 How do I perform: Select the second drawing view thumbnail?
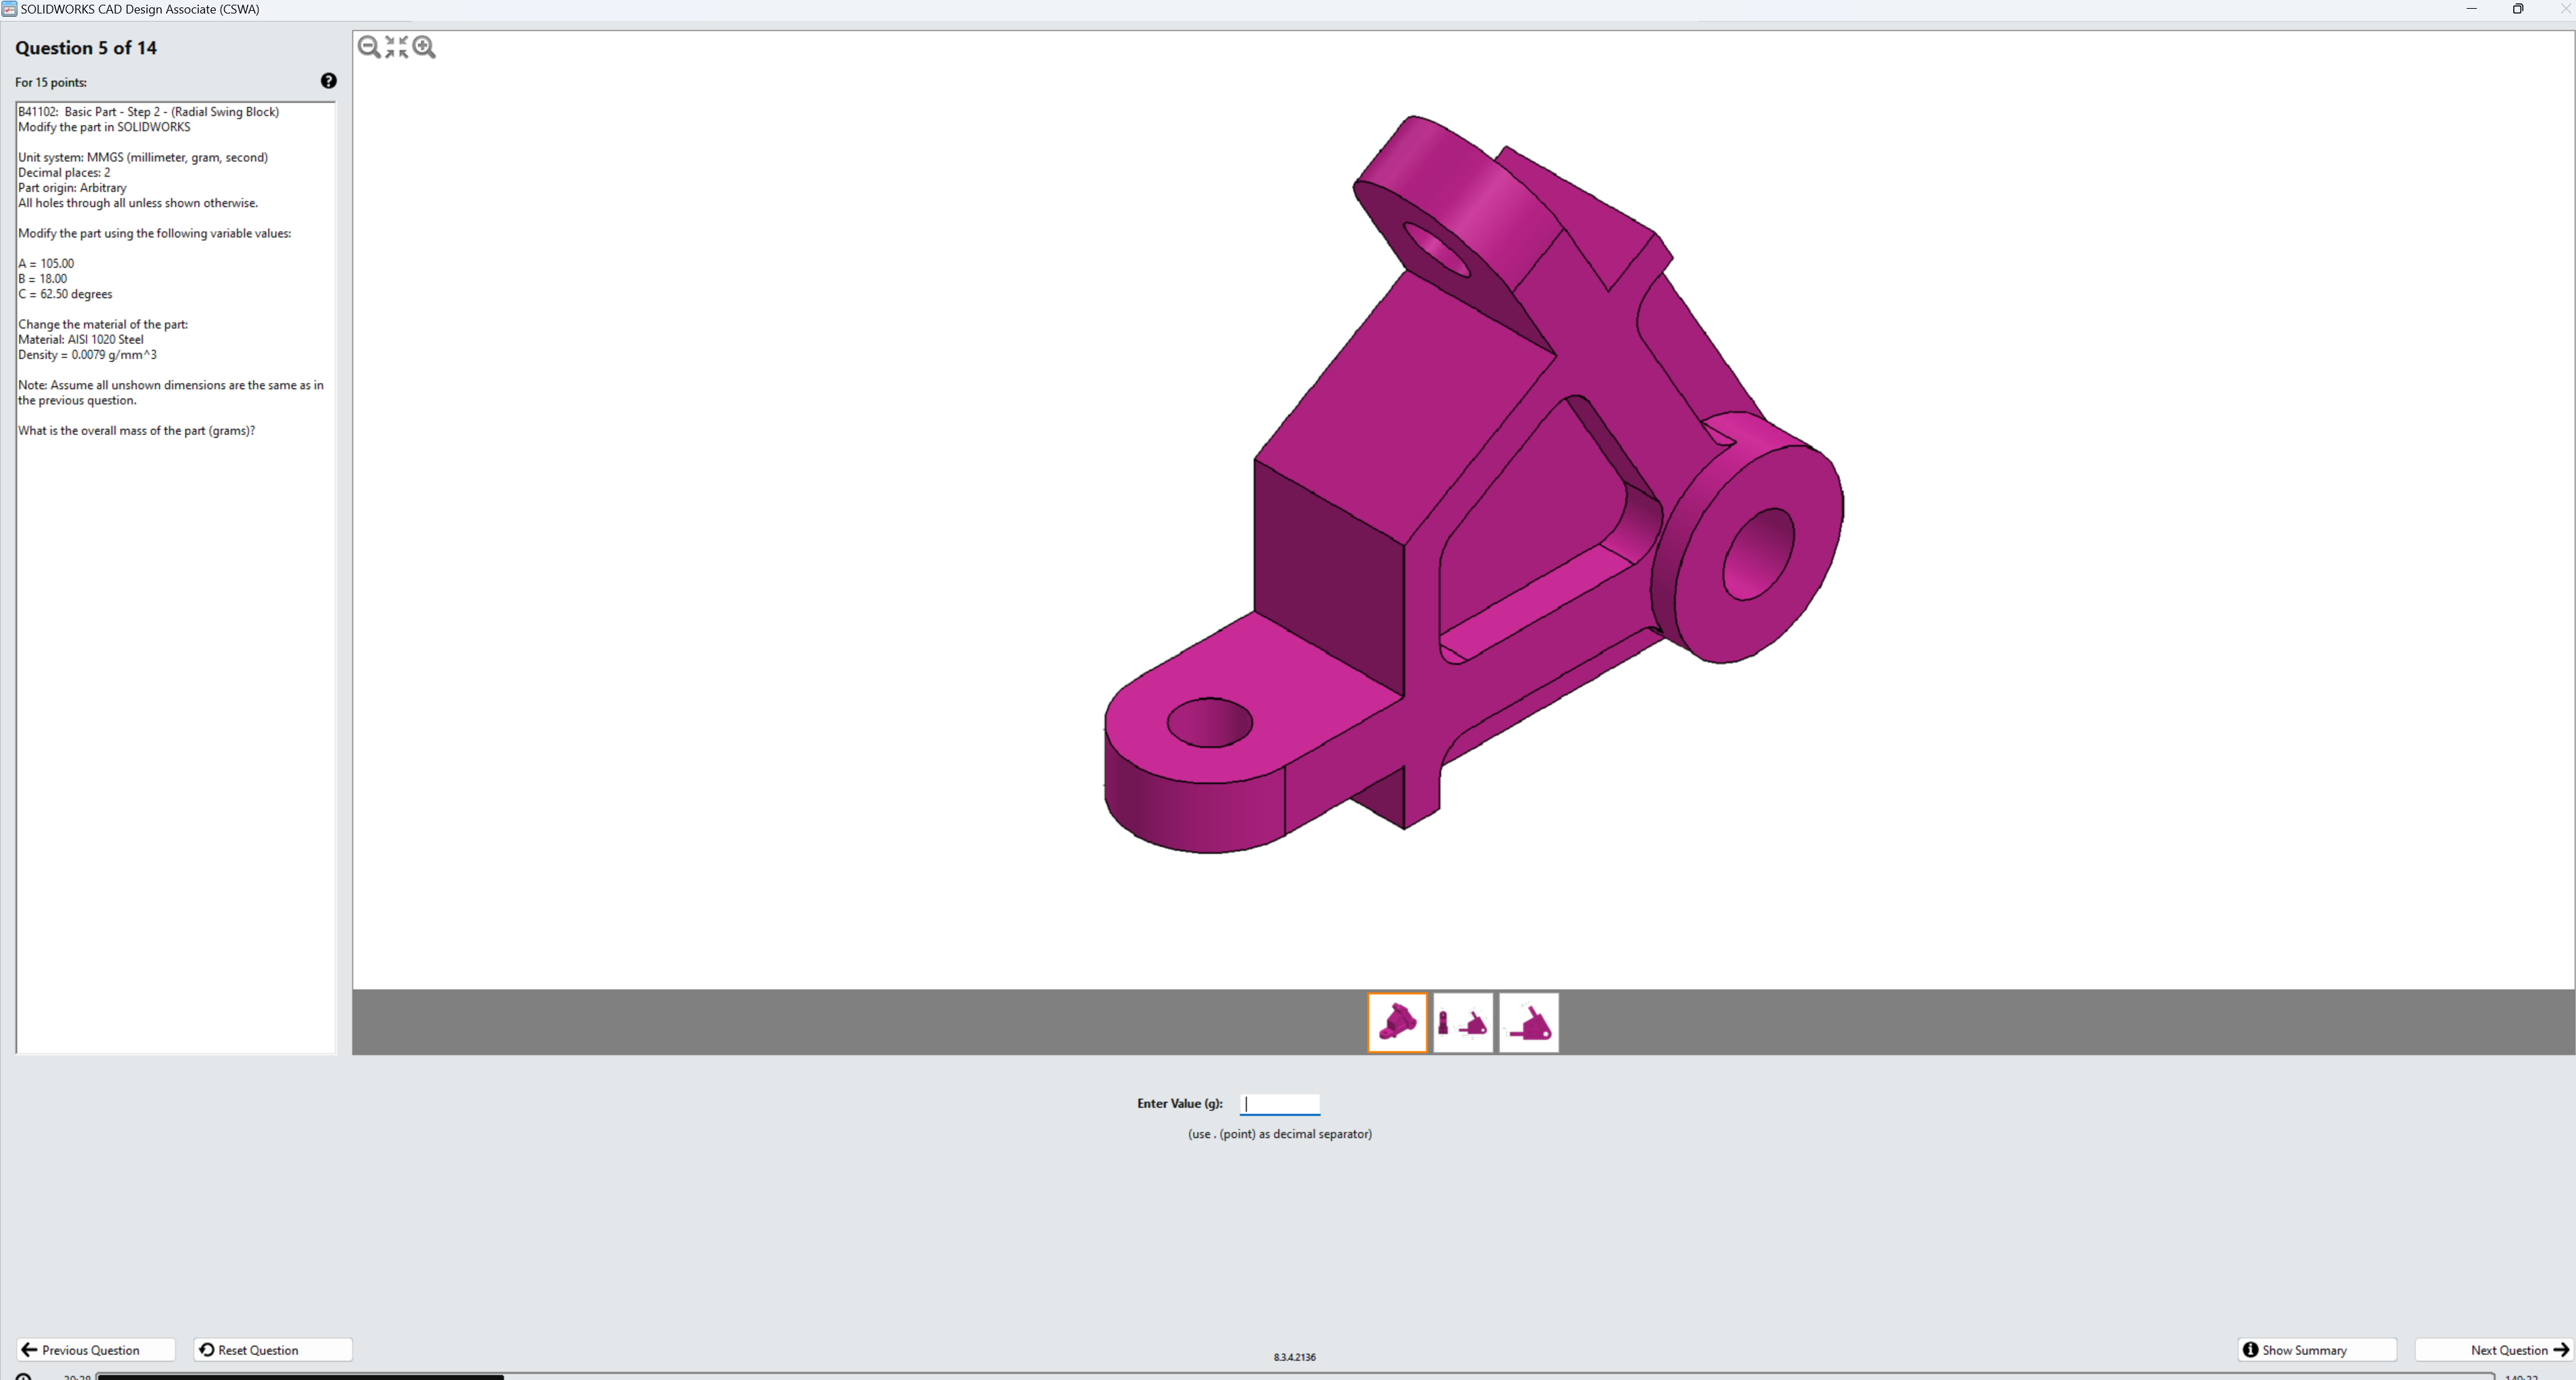[x=1463, y=1022]
